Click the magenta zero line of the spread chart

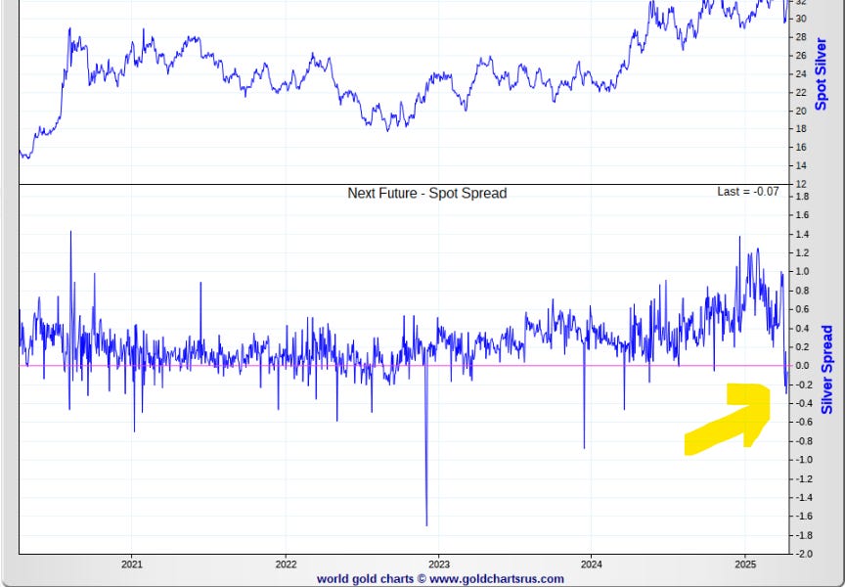pos(404,366)
